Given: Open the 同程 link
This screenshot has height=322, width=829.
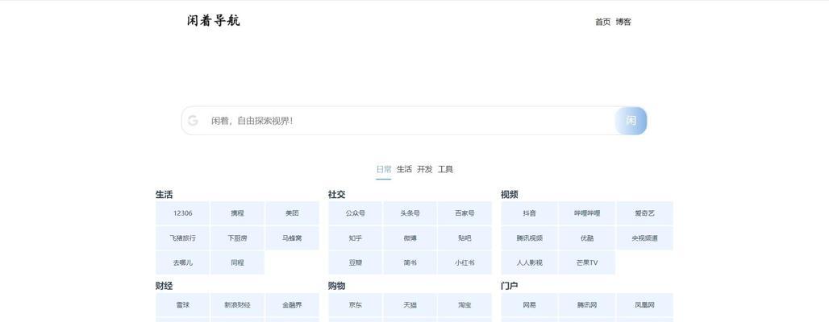Looking at the screenshot, I should (237, 262).
